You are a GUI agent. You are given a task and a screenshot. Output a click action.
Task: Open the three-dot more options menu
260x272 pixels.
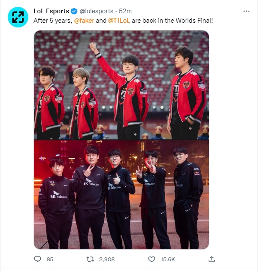[x=246, y=11]
